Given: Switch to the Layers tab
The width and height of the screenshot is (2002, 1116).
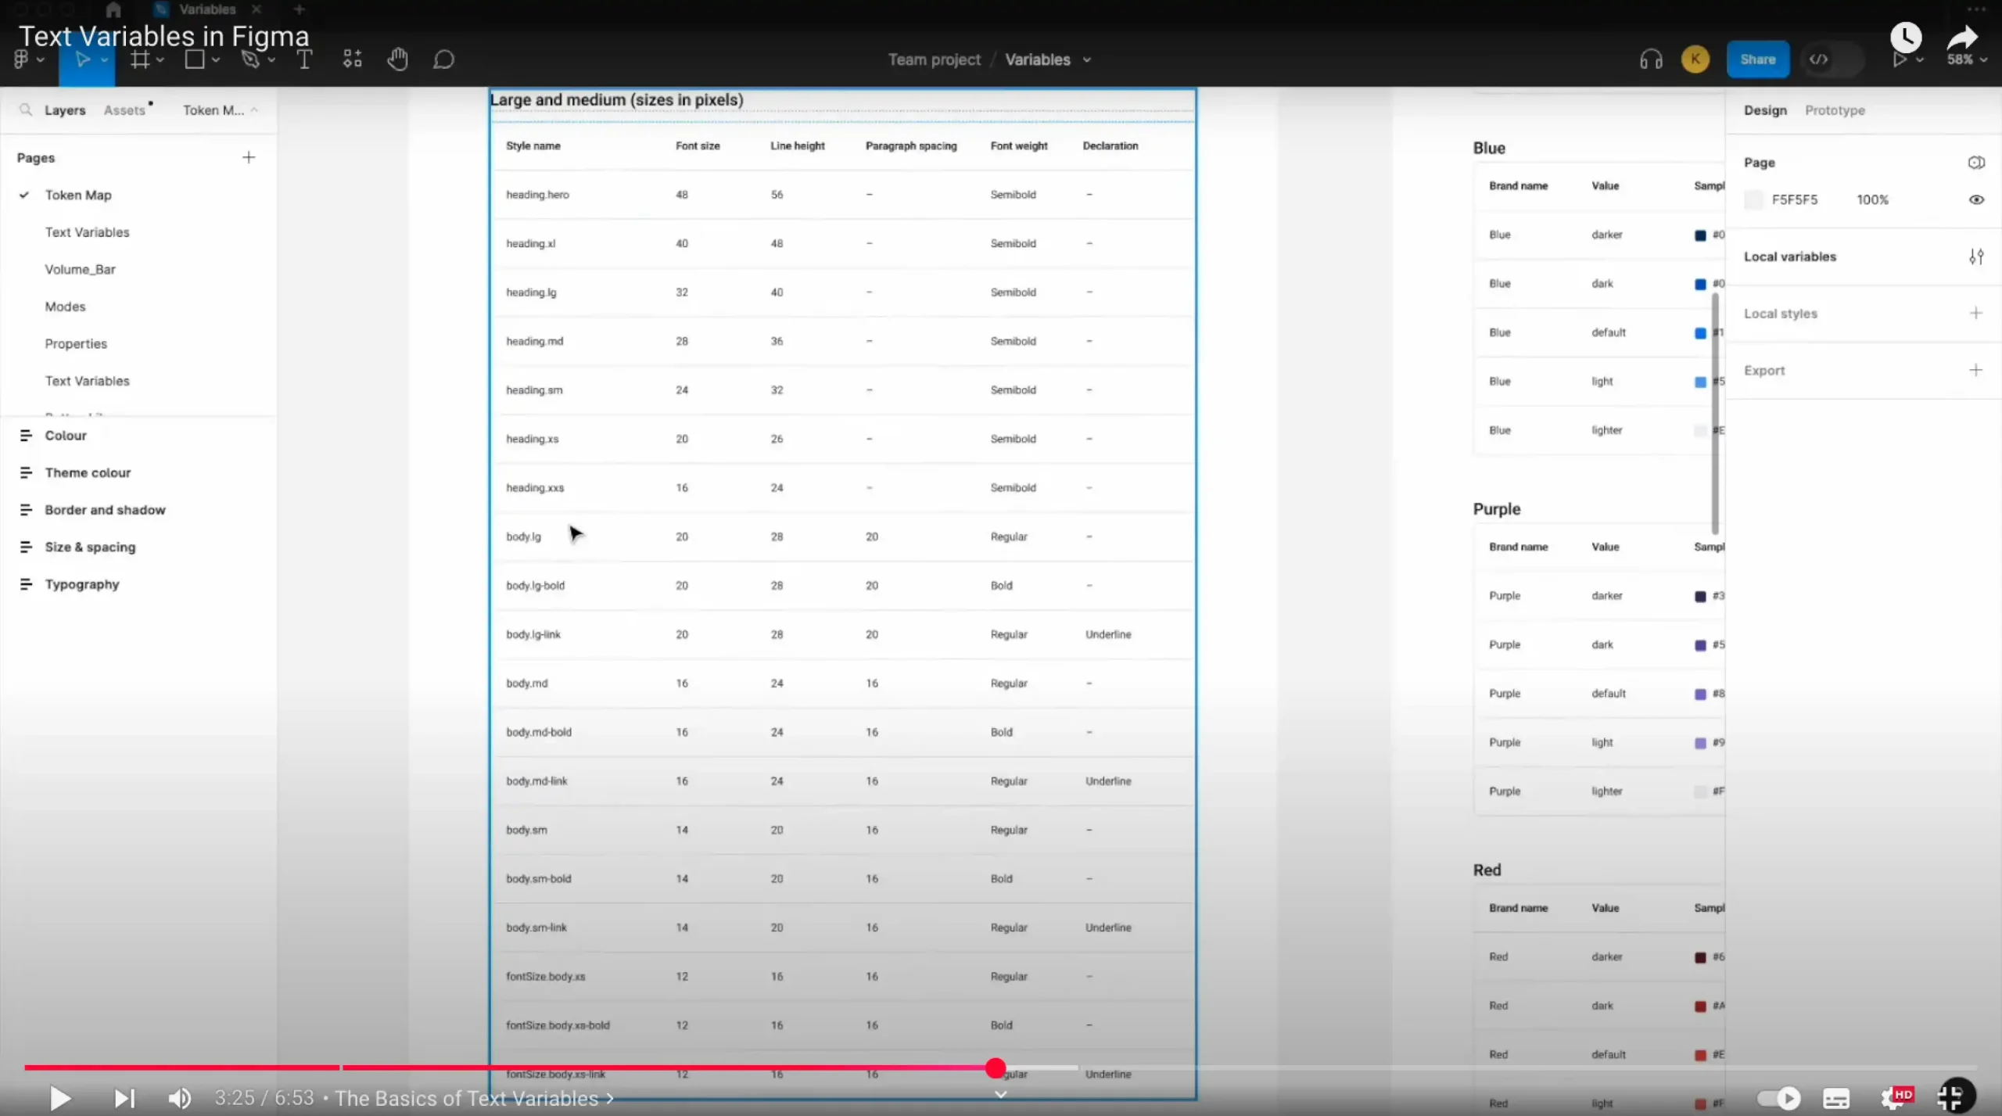Looking at the screenshot, I should click(x=65, y=110).
